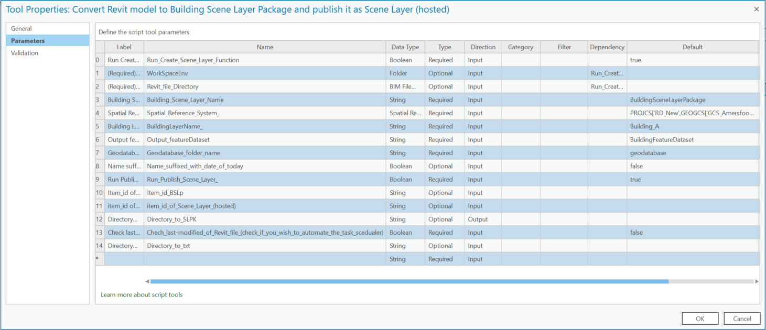766x330 pixels.
Task: Open Learn more about script tools link
Action: 142,295
